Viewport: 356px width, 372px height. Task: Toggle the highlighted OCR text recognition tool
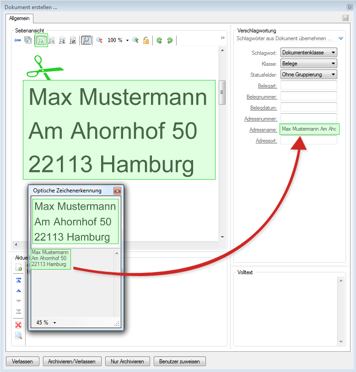41,40
